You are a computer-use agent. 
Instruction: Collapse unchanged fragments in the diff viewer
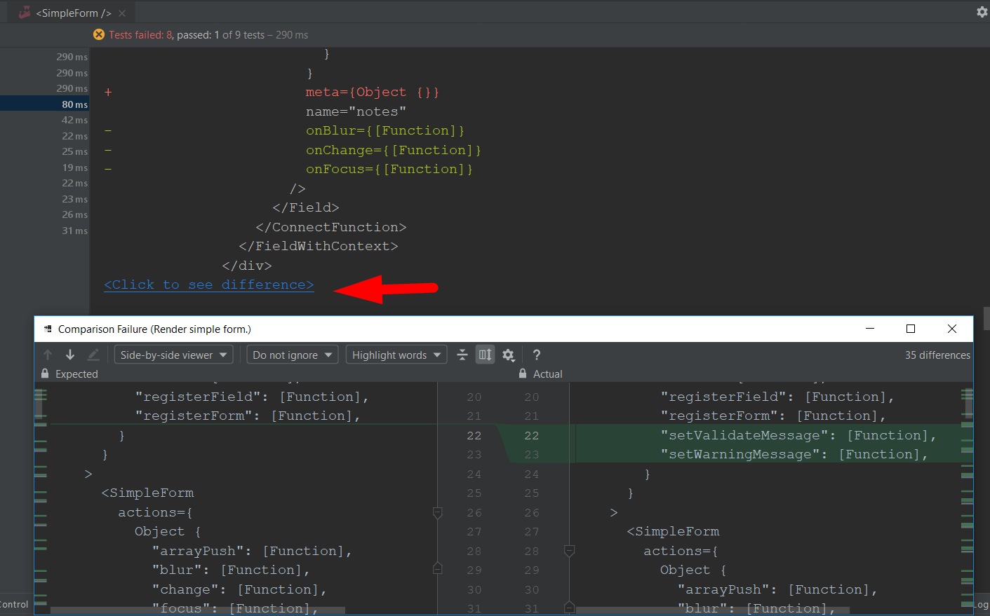(462, 355)
